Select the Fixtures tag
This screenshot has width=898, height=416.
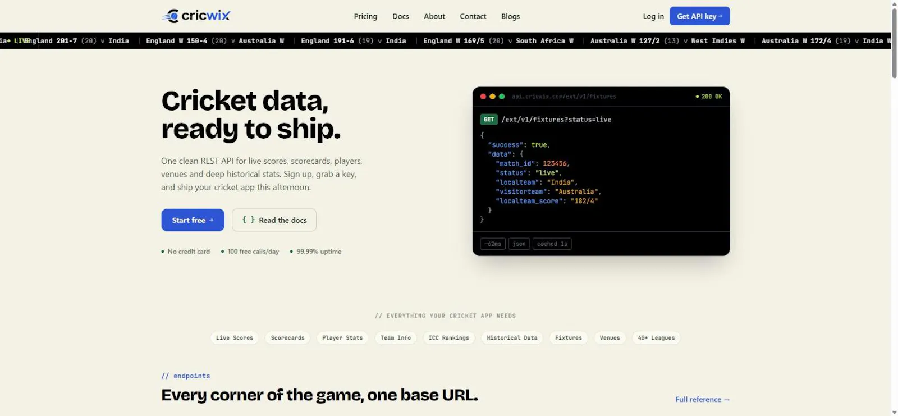click(x=569, y=338)
